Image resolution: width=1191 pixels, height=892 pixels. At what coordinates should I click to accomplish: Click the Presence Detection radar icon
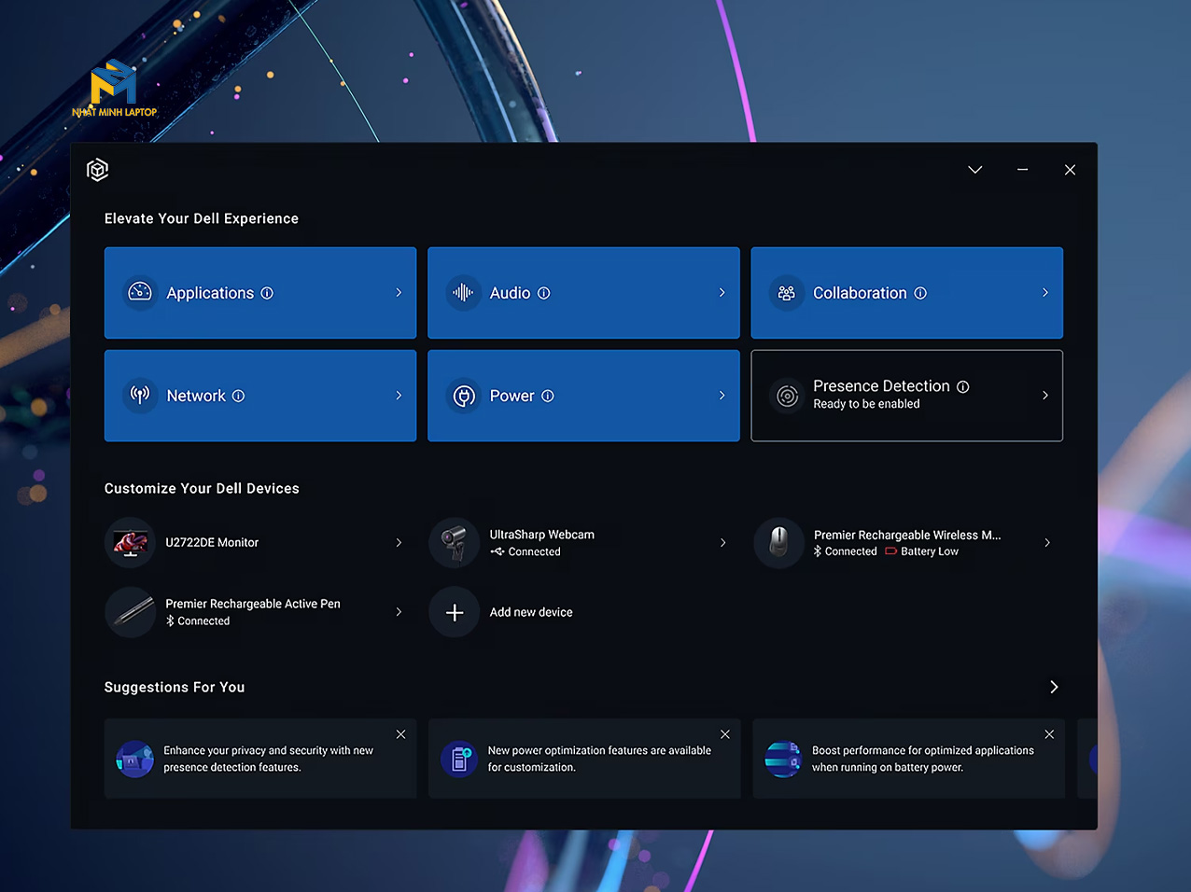pyautogui.click(x=788, y=396)
